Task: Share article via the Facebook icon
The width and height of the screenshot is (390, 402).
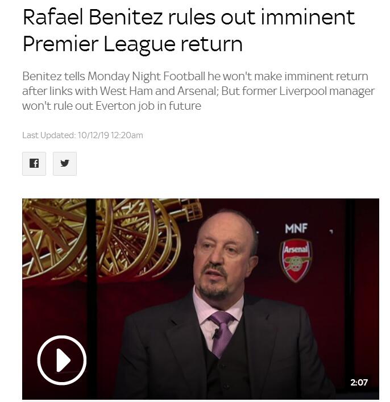Action: [x=34, y=164]
